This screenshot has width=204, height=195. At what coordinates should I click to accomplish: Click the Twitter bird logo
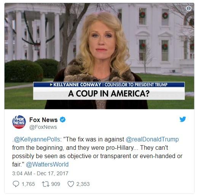coord(183,119)
